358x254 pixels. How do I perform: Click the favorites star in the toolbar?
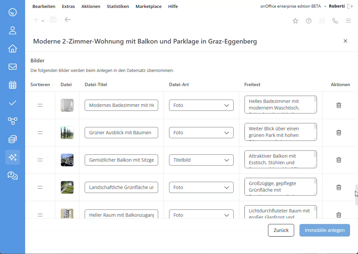point(295,20)
